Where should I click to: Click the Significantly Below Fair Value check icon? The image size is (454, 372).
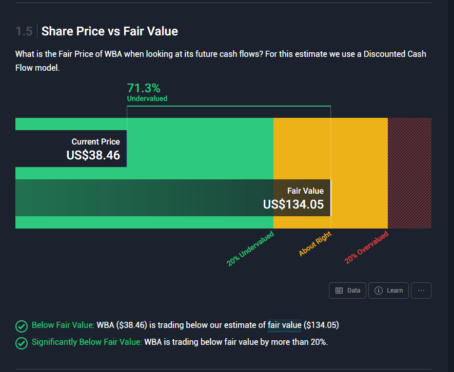(x=22, y=343)
